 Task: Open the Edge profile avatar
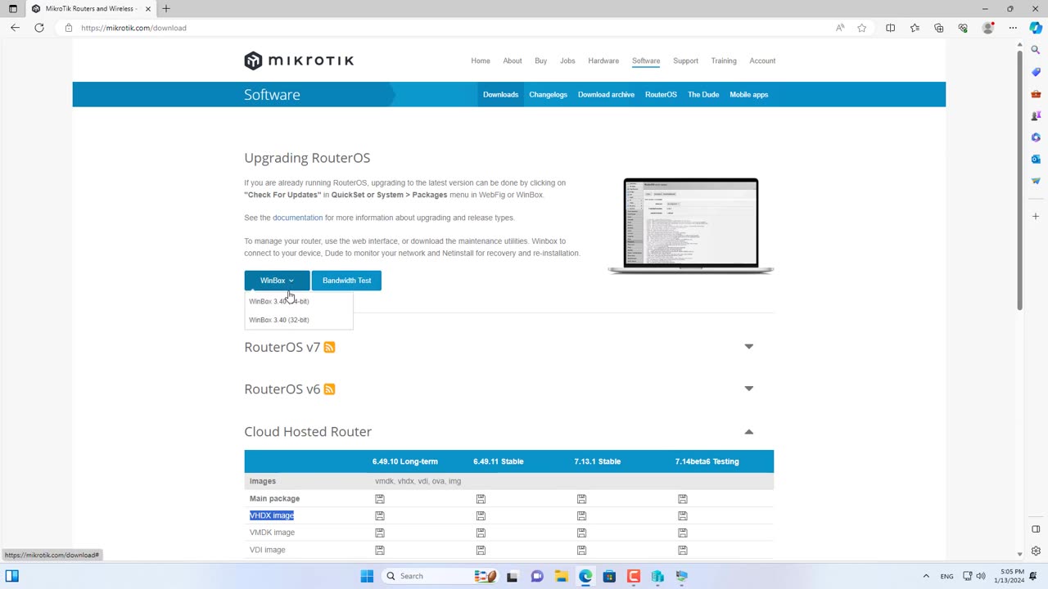(988, 28)
